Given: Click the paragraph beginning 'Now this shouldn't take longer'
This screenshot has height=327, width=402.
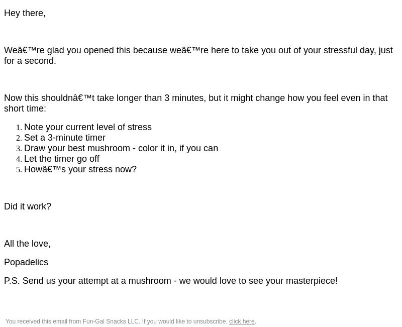Looking at the screenshot, I should (x=196, y=103).
